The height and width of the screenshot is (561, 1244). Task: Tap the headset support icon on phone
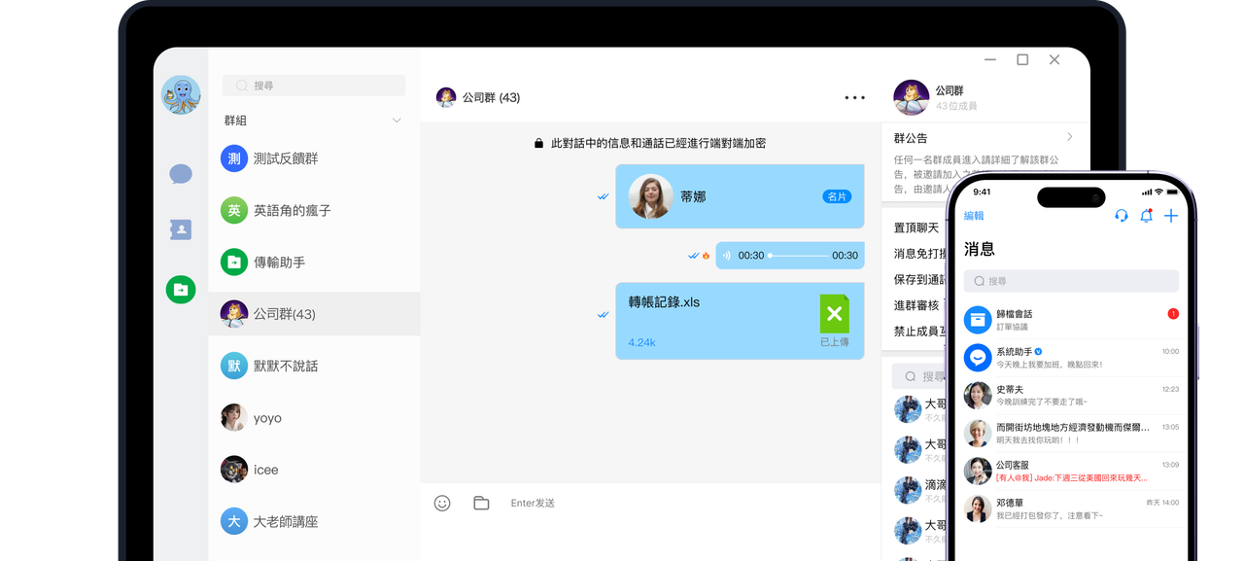1122,216
